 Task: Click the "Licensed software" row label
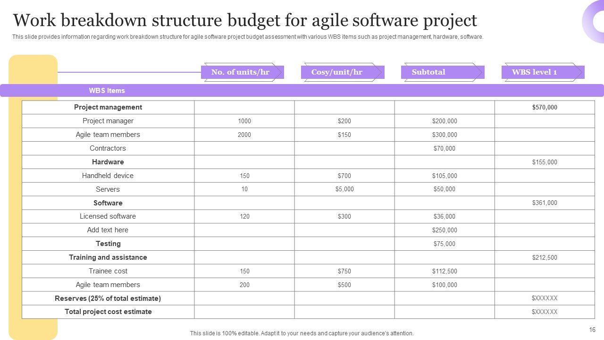point(108,216)
